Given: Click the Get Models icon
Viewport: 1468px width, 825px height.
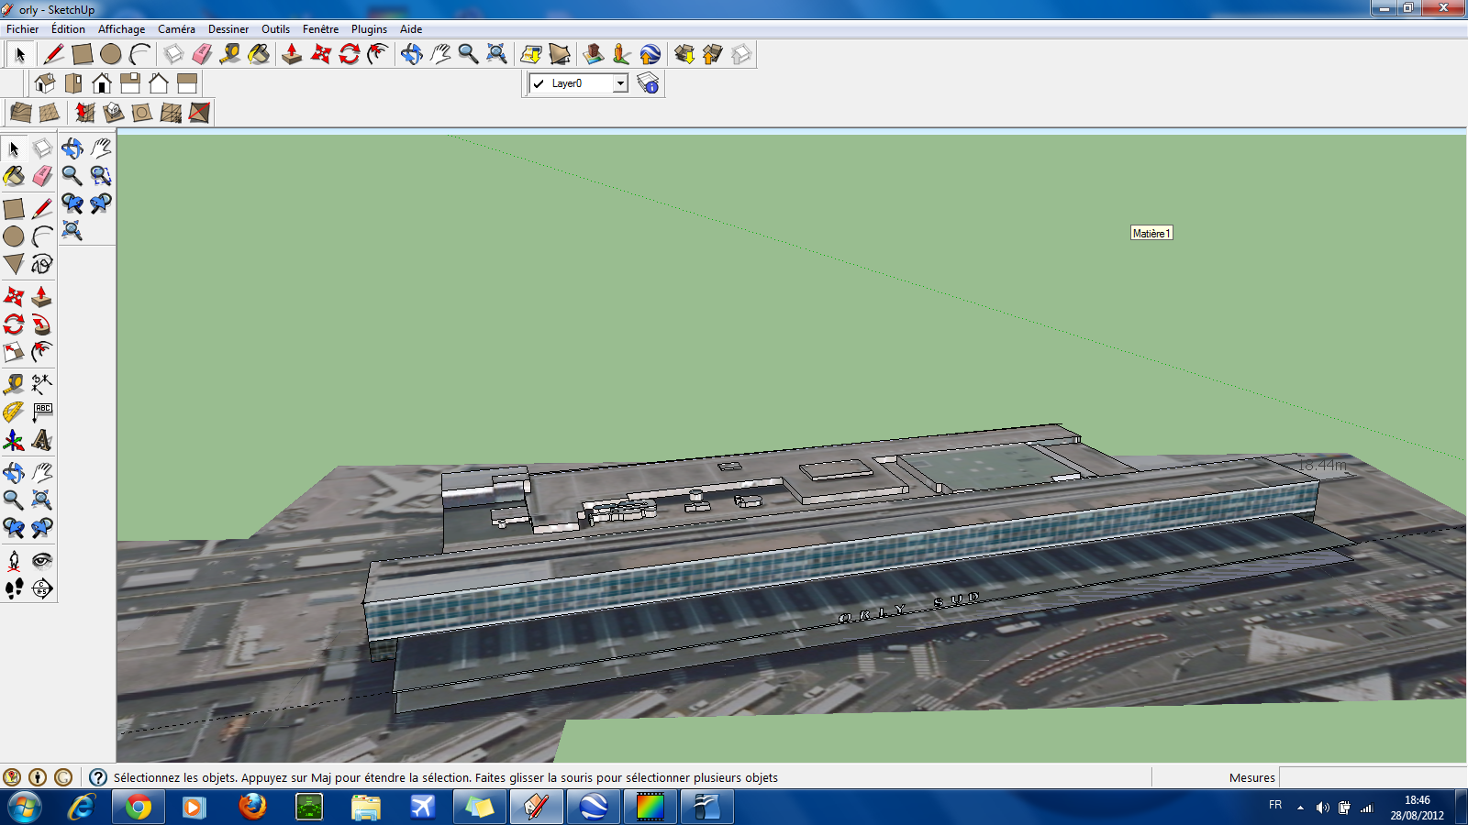Looking at the screenshot, I should 684,54.
